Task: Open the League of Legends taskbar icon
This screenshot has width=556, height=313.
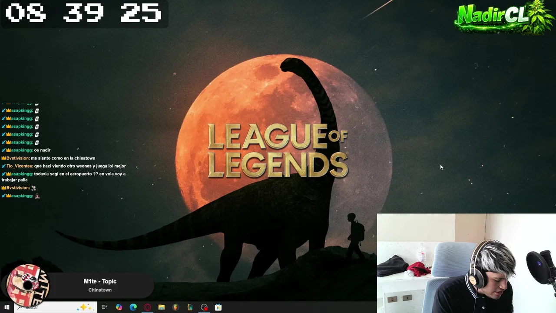Action: point(190,307)
